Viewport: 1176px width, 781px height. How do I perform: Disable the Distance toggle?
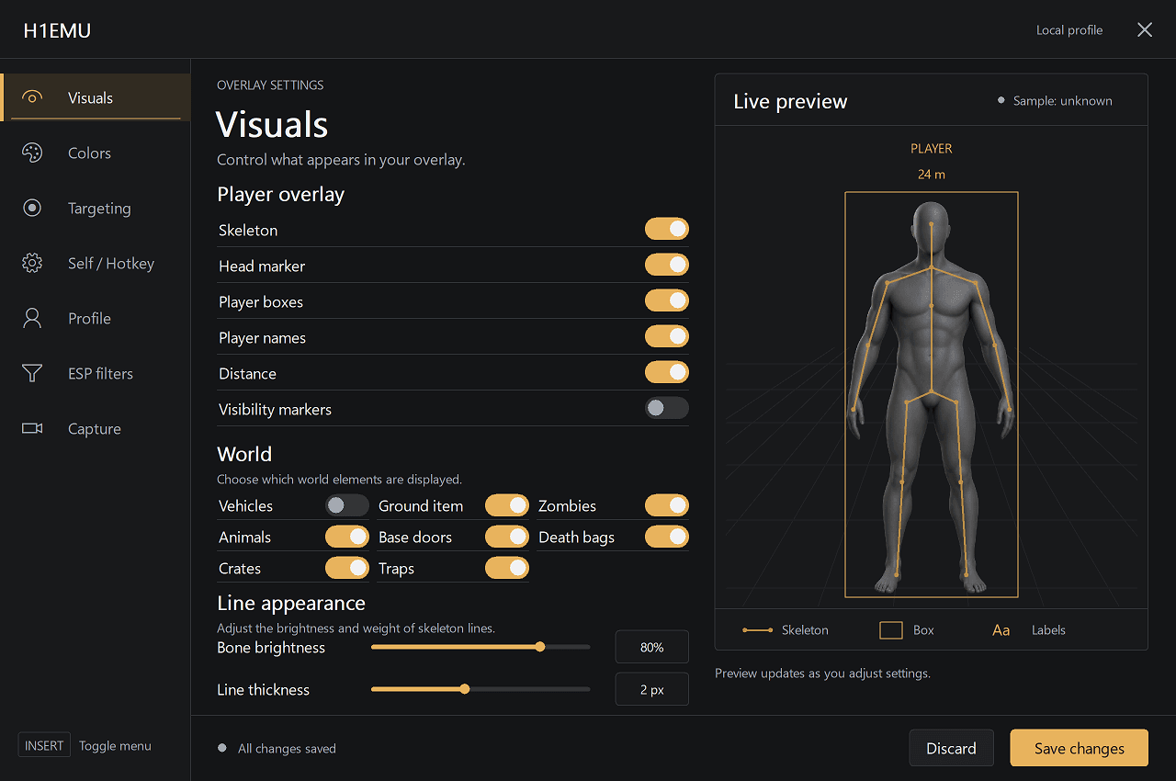tap(667, 372)
